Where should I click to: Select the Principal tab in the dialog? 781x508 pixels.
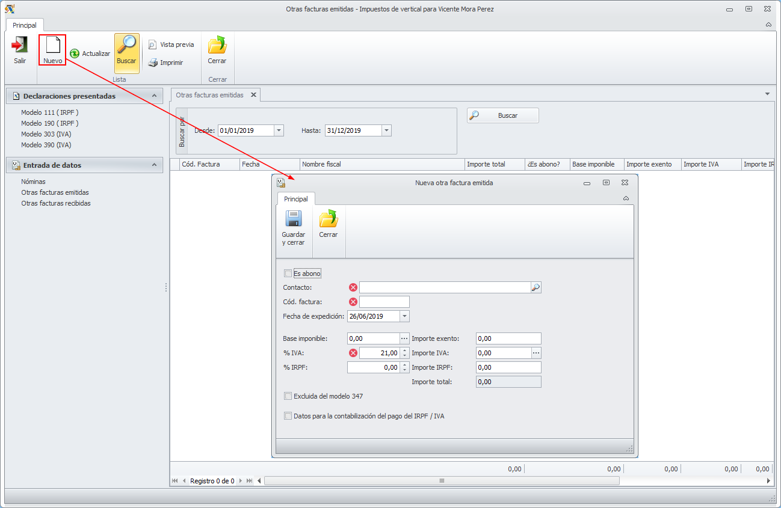(296, 199)
